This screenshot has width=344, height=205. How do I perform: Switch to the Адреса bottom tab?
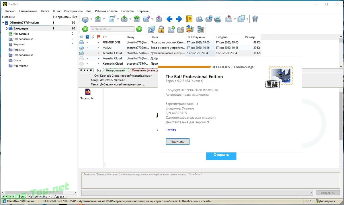click(x=59, y=197)
